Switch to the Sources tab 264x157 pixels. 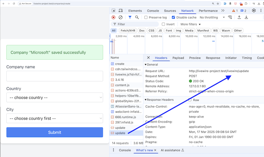[170, 11]
